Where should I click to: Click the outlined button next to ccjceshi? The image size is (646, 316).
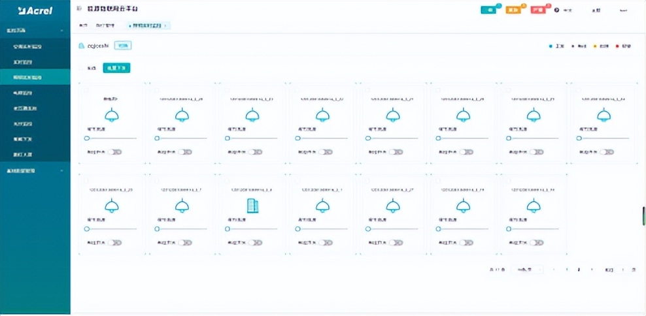pos(122,46)
